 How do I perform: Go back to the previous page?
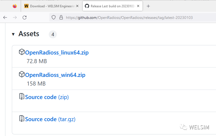point(5,18)
